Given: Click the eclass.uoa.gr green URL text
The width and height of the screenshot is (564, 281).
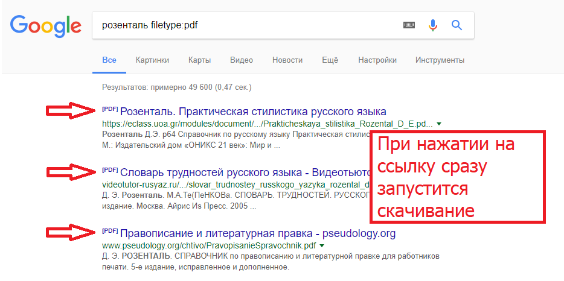Looking at the screenshot, I should (268, 124).
